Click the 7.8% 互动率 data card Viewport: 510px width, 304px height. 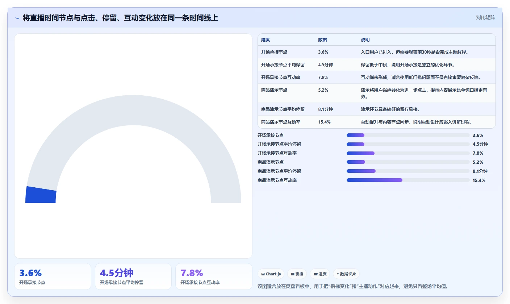click(214, 276)
